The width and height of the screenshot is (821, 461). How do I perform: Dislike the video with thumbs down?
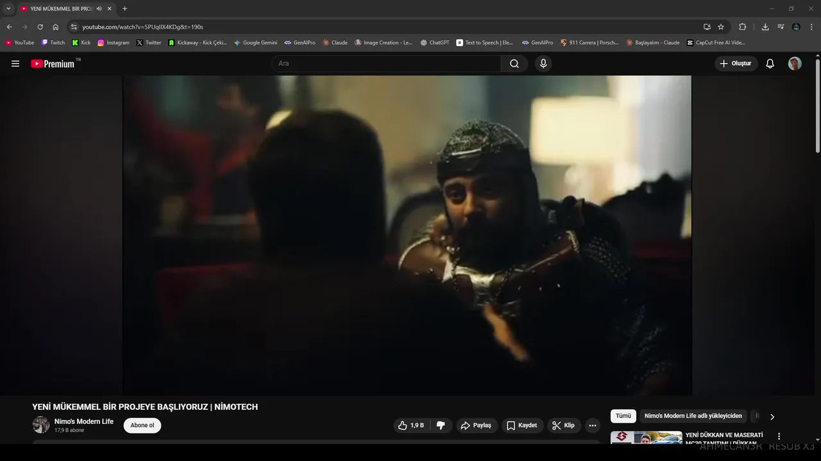pos(441,425)
